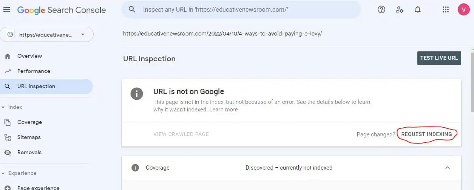The width and height of the screenshot is (474, 190).
Task: Open the Google apps grid
Action: point(446,10)
